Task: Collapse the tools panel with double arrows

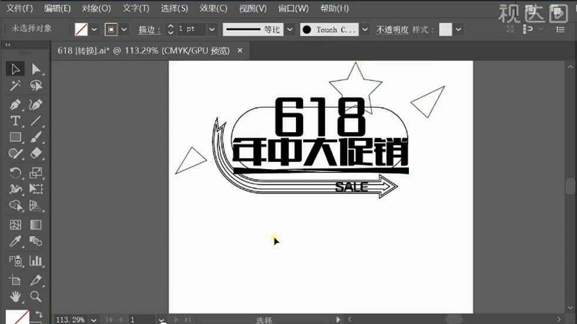Action: pyautogui.click(x=8, y=45)
